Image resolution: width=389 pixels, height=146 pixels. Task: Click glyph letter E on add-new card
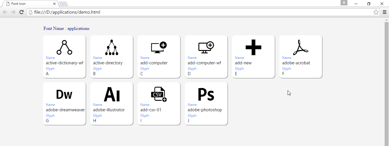point(236,74)
